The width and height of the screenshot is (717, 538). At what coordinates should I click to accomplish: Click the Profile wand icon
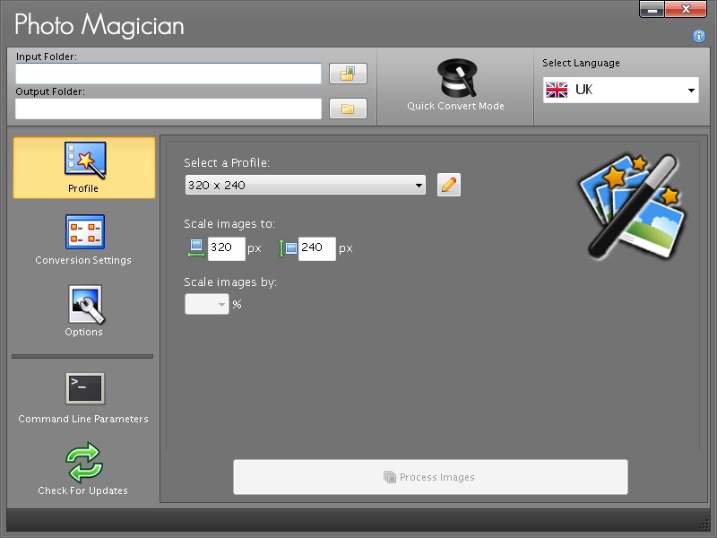click(x=85, y=160)
